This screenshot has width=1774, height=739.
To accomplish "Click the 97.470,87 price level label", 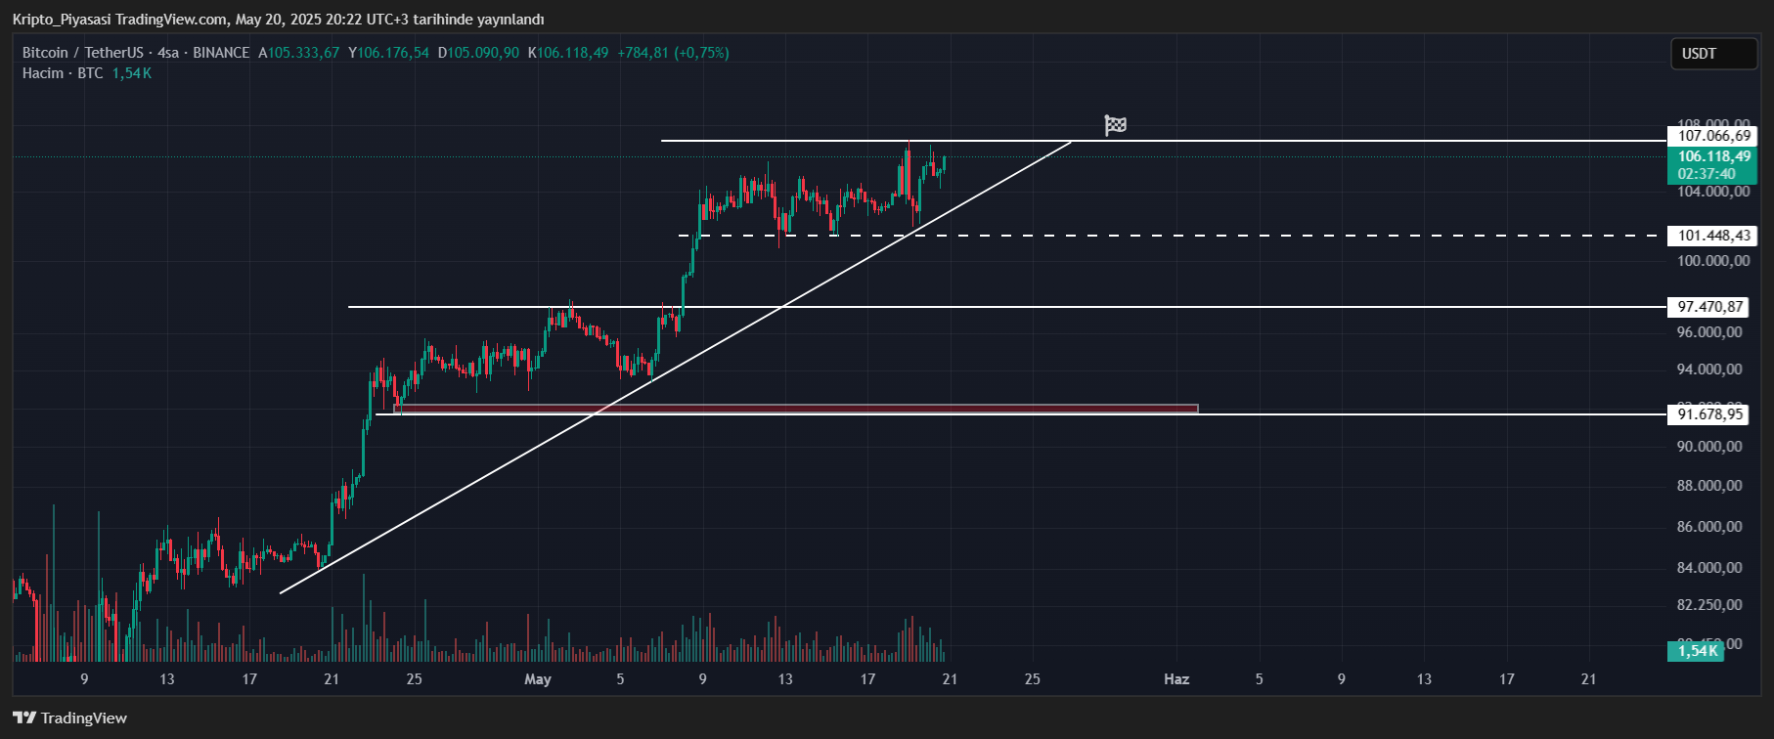I will pyautogui.click(x=1710, y=307).
